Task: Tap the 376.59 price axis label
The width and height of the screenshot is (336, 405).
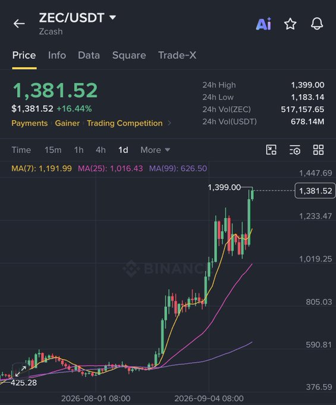Action: click(319, 387)
